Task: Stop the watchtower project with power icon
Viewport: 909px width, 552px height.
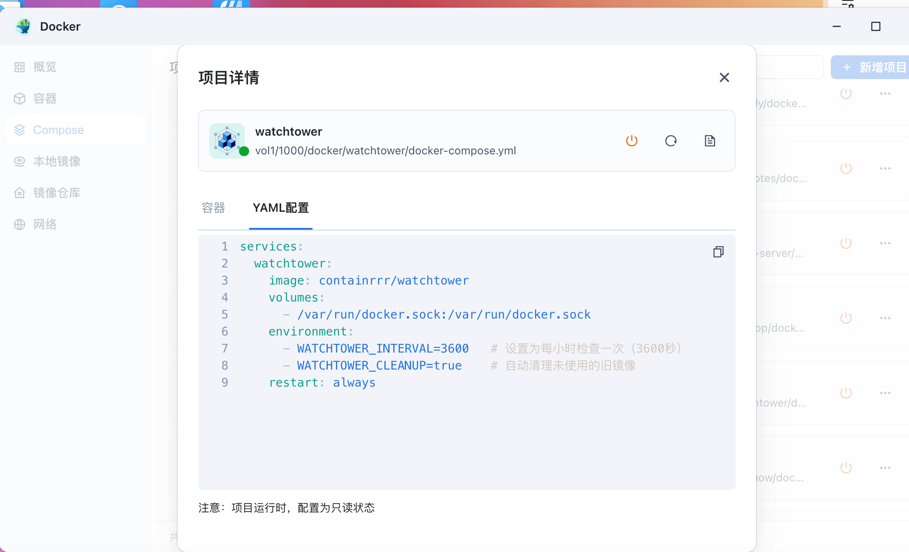Action: [x=632, y=141]
